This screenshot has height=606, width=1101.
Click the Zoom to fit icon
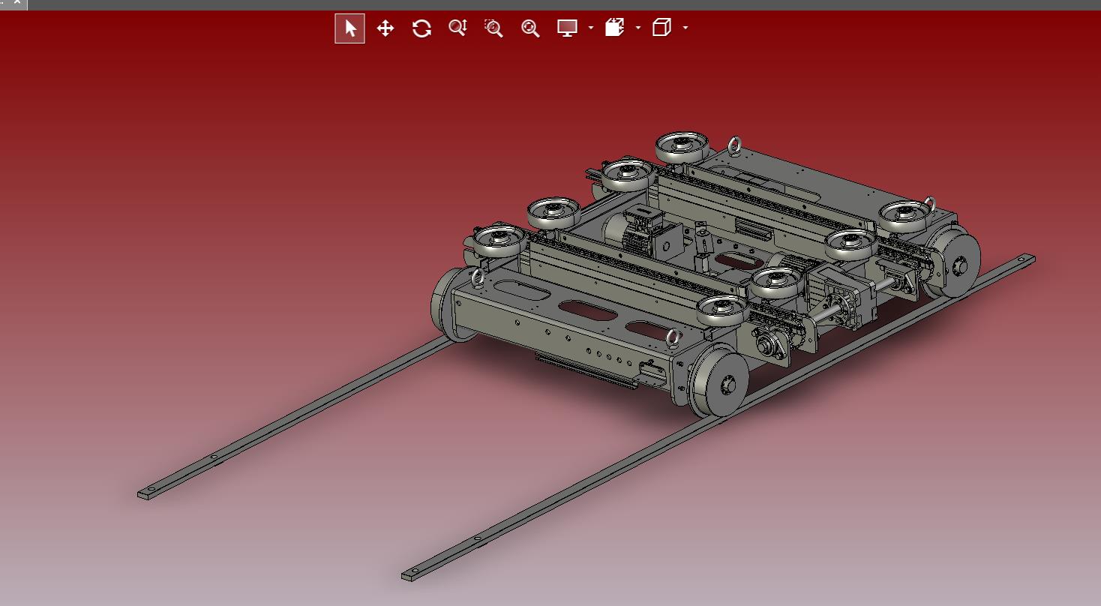530,28
